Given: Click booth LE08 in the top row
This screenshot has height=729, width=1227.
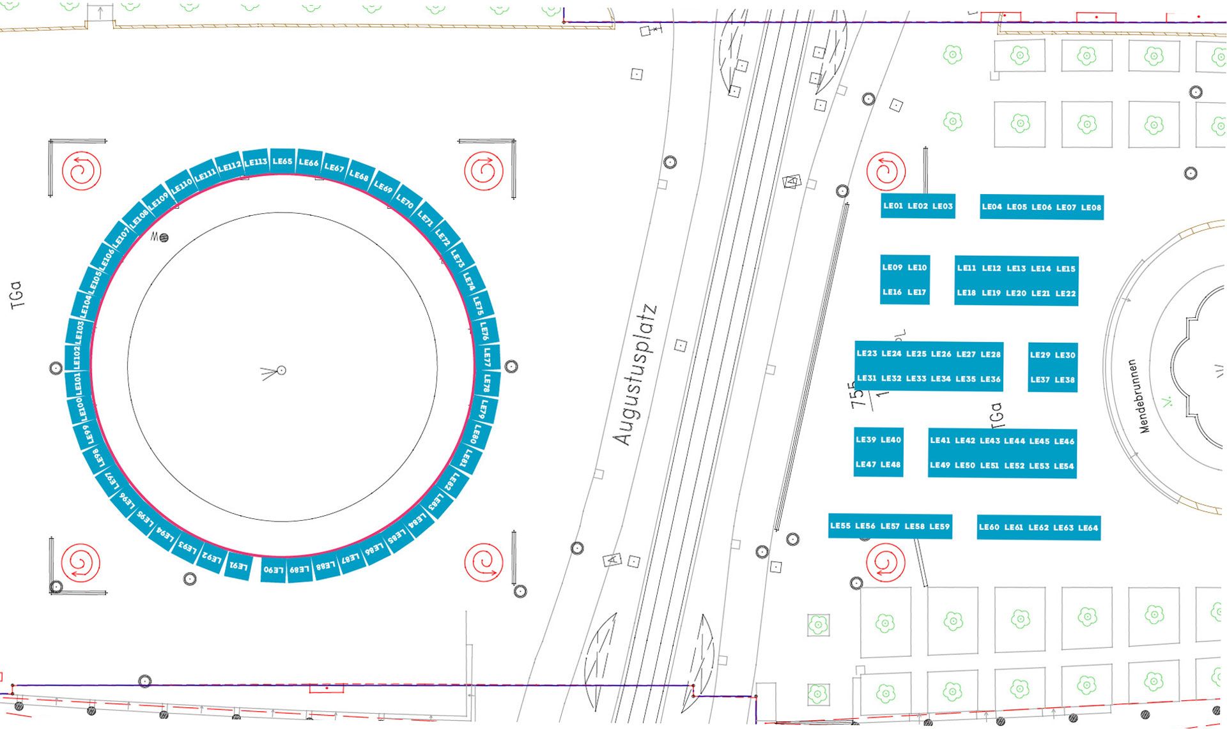Looking at the screenshot, I should (x=1091, y=207).
